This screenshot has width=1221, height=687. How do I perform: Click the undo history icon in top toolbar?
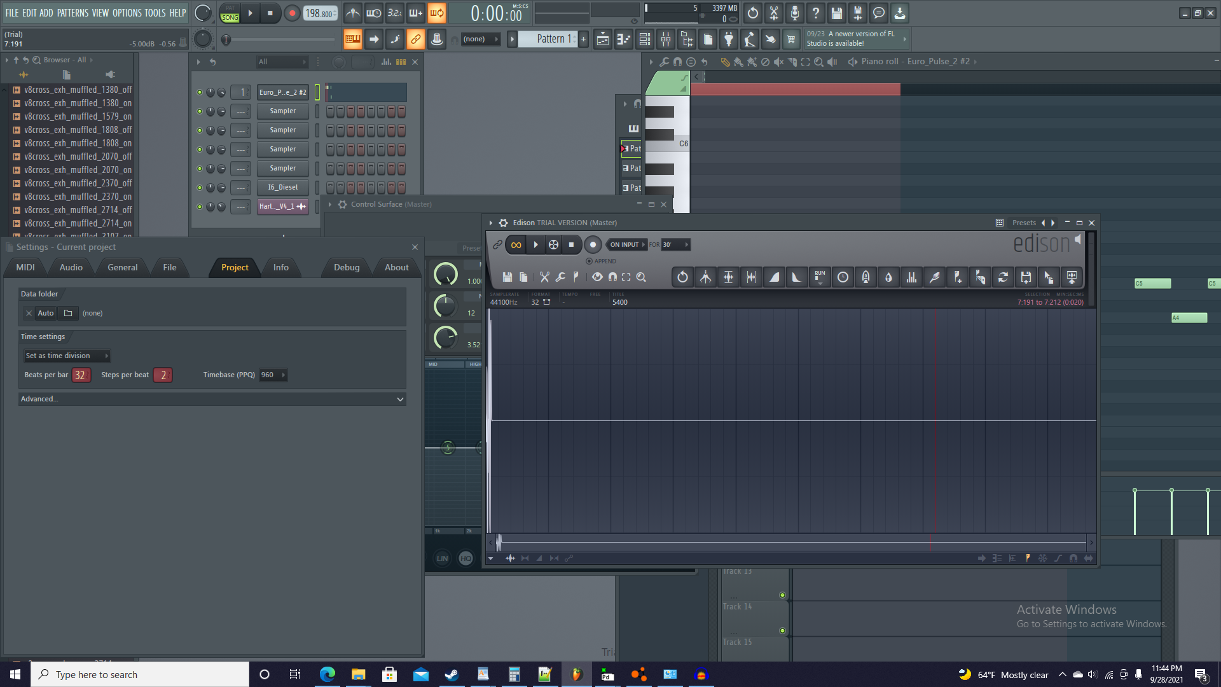752,13
